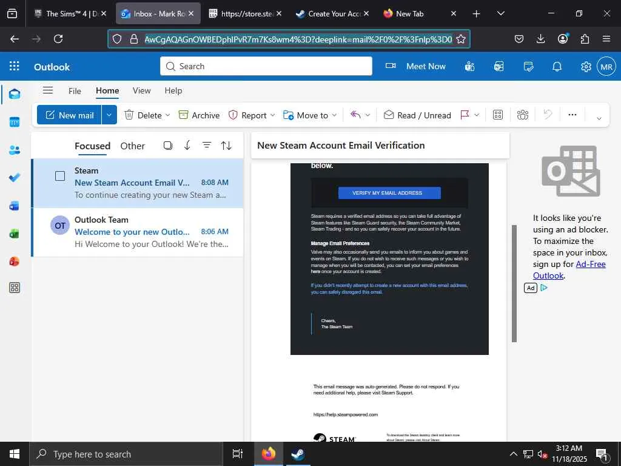Viewport: 621px width, 466px height.
Task: Open a new Firefox tab with plus
Action: click(x=476, y=13)
